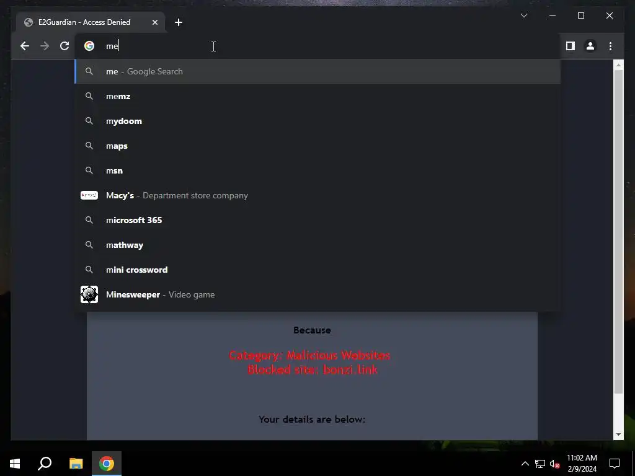Close the E2Guardian Access Denied tab
The width and height of the screenshot is (635, 476).
click(x=154, y=22)
